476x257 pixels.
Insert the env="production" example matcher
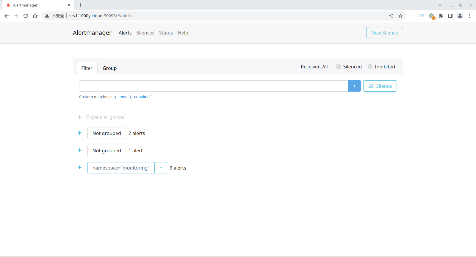click(135, 97)
